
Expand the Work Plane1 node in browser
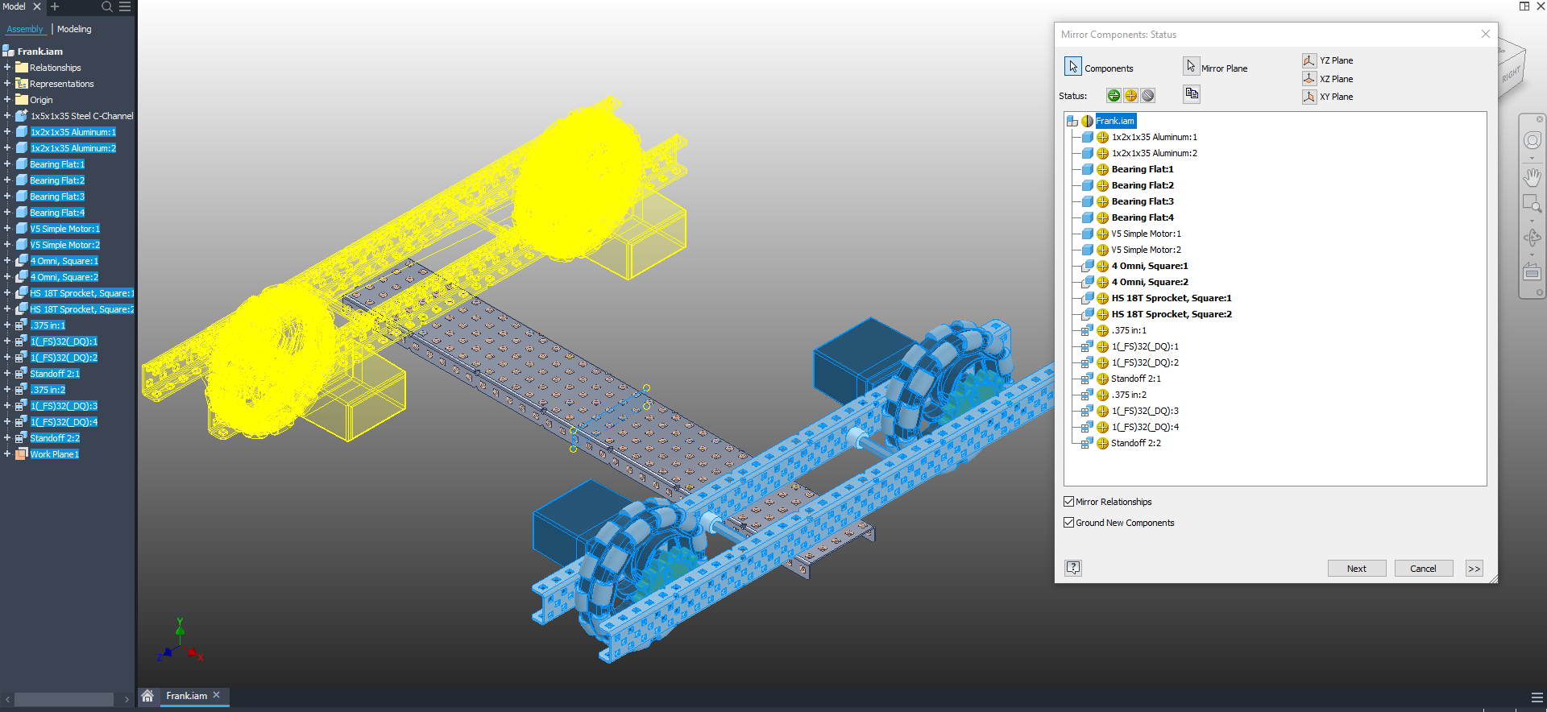[7, 454]
